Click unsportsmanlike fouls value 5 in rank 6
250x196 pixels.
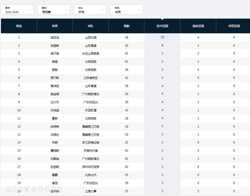[198, 78]
